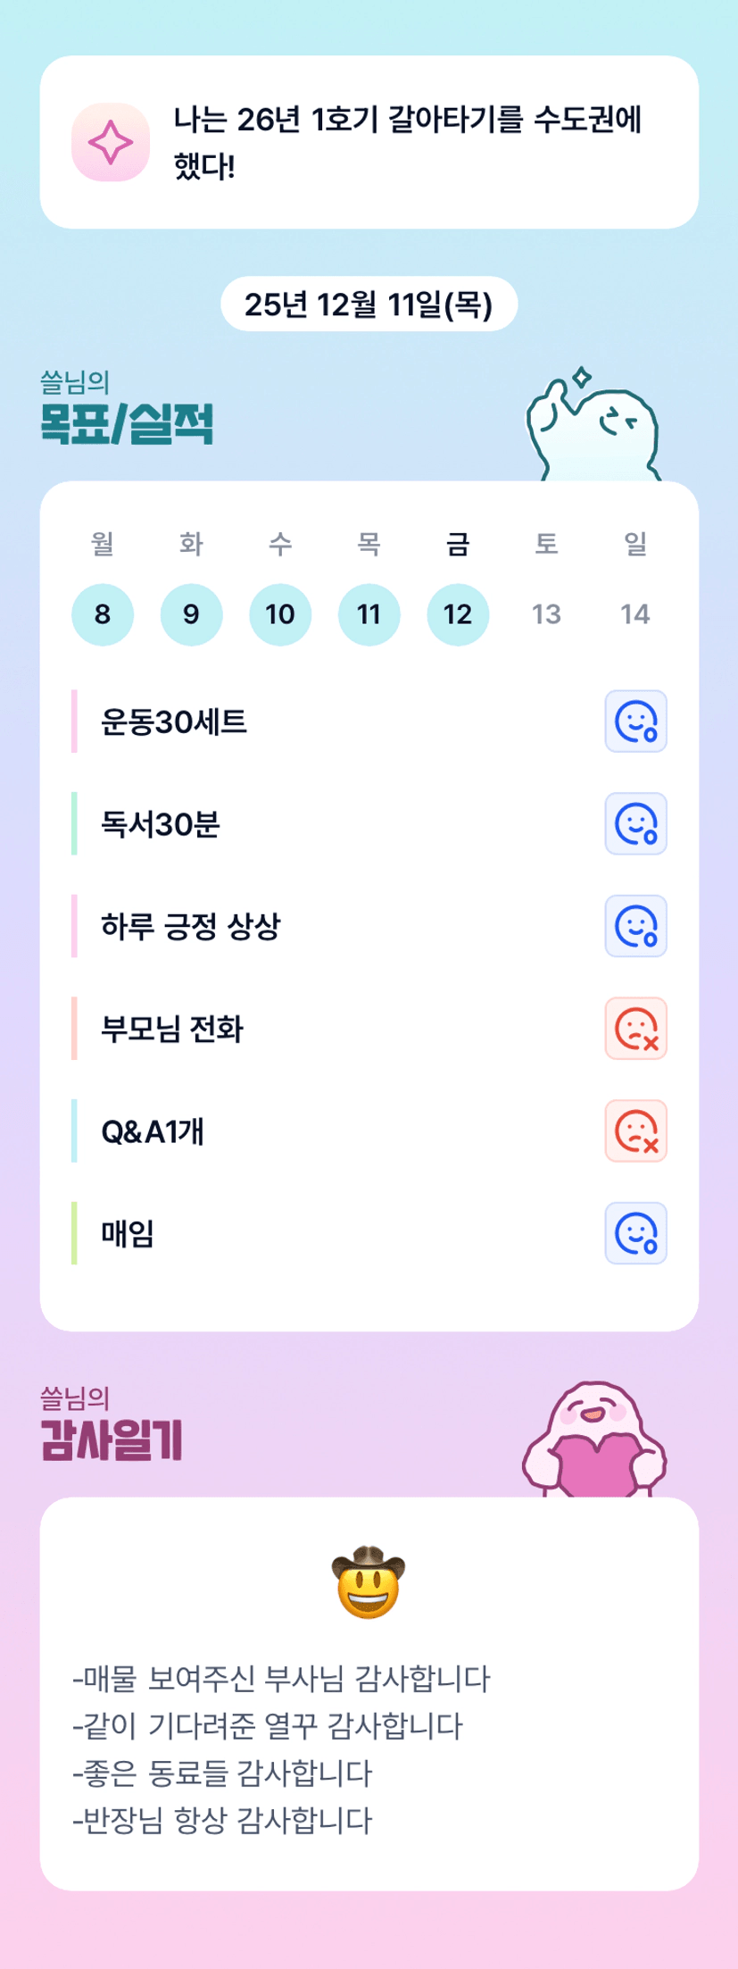Toggle the 운동30세트 smiley status
The image size is (738, 1969).
point(635,722)
